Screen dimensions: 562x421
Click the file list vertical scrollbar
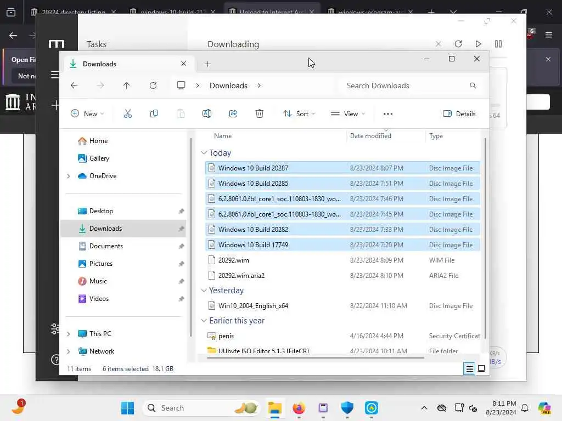485,238
